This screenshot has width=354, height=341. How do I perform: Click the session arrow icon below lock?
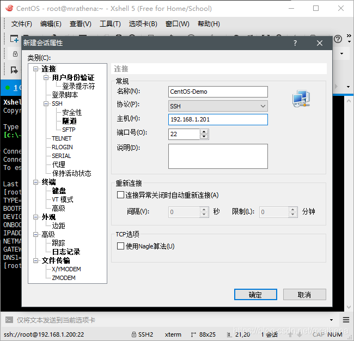(x=14, y=70)
